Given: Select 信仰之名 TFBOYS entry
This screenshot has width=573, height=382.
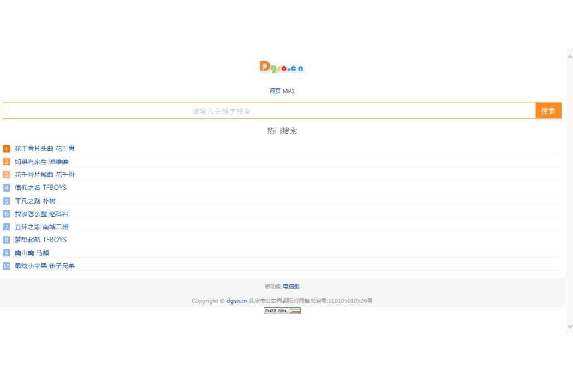Looking at the screenshot, I should click(x=40, y=188).
